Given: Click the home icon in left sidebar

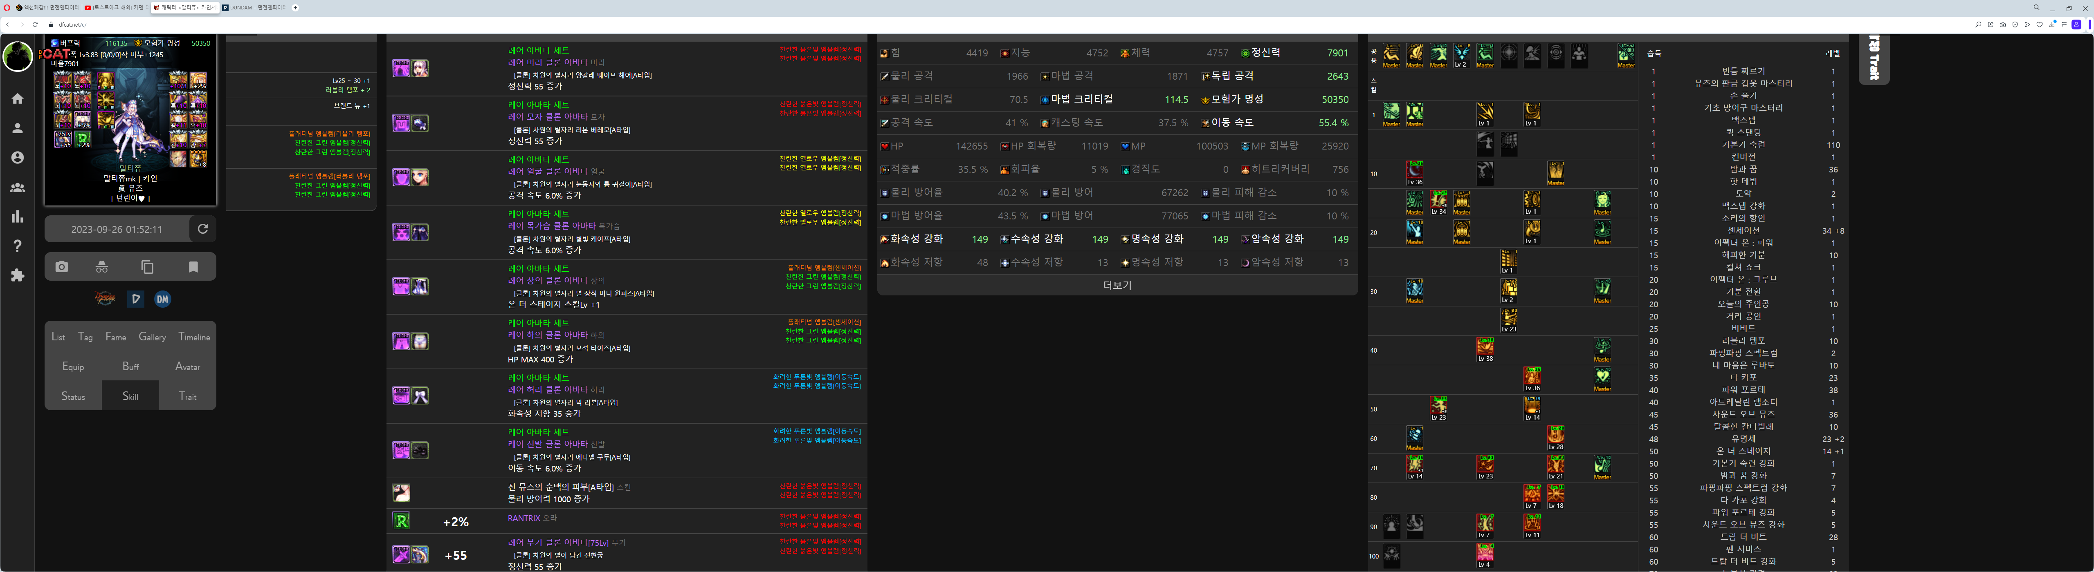Looking at the screenshot, I should pos(17,98).
